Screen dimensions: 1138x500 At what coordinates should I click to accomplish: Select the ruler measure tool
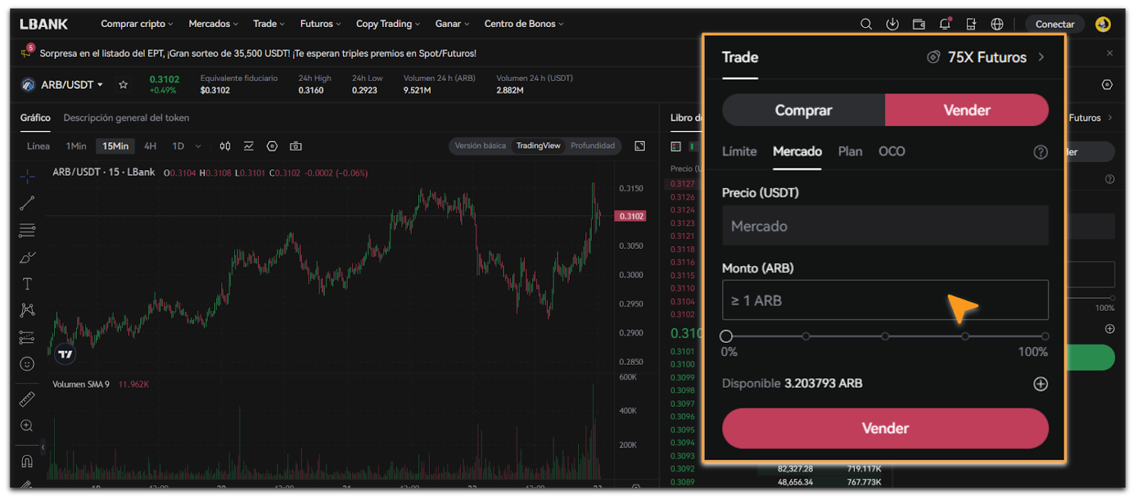click(27, 399)
